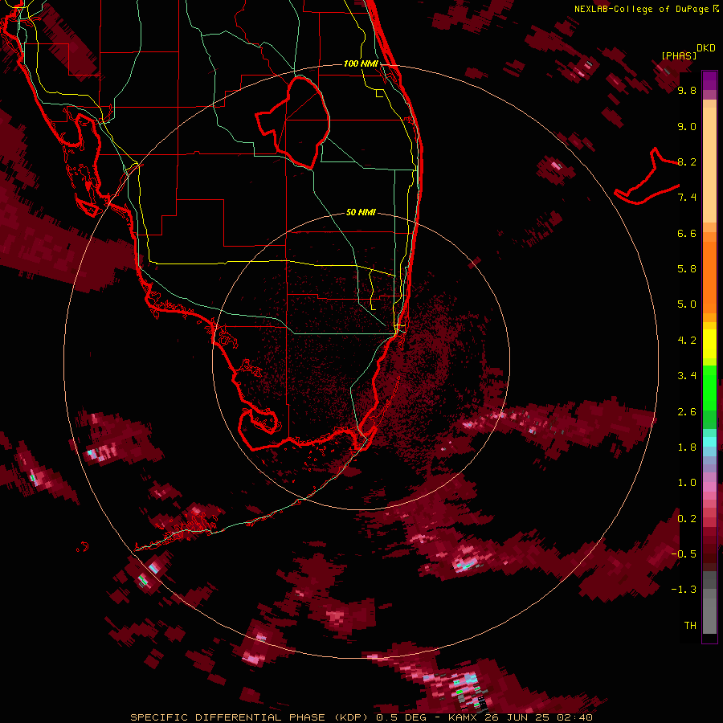Click the NEXLAB-College of DuPage label

coord(647,9)
